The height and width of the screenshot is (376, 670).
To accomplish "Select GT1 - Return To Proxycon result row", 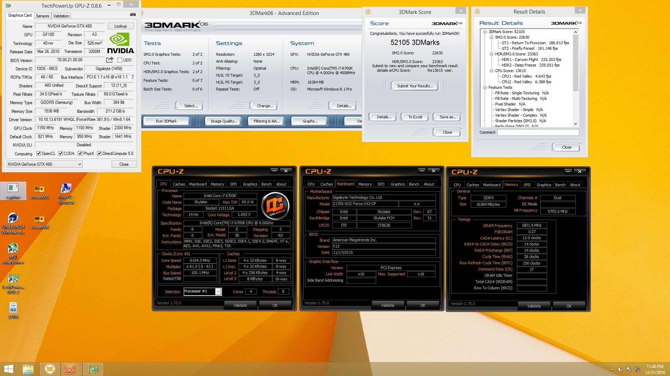I will (x=535, y=43).
